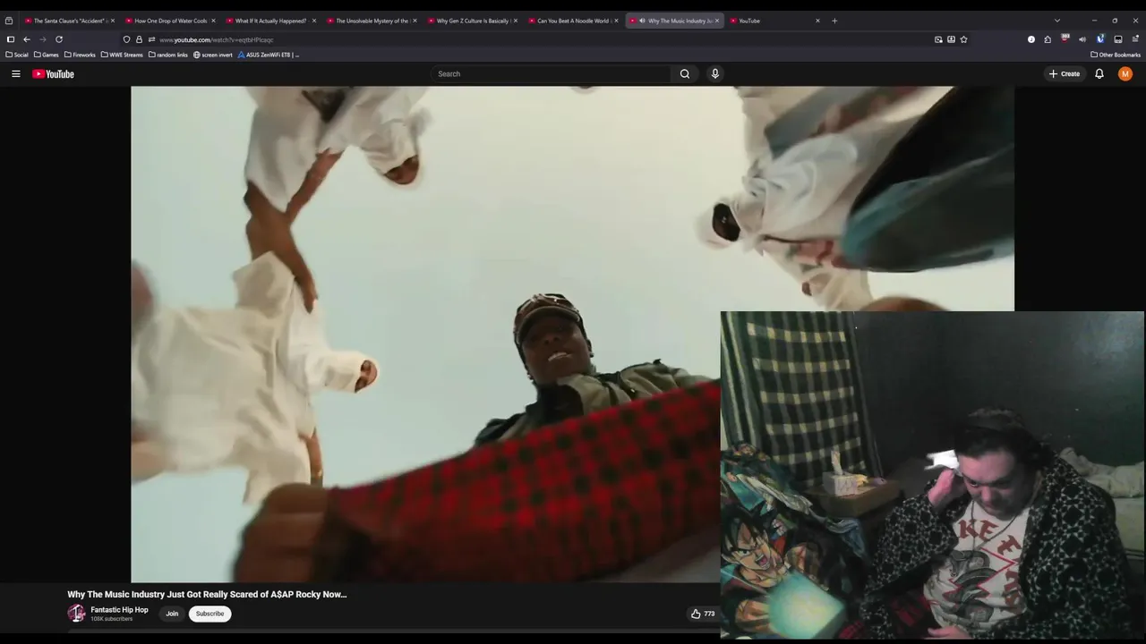Start voice search with microphone icon
This screenshot has width=1146, height=644.
coord(714,74)
